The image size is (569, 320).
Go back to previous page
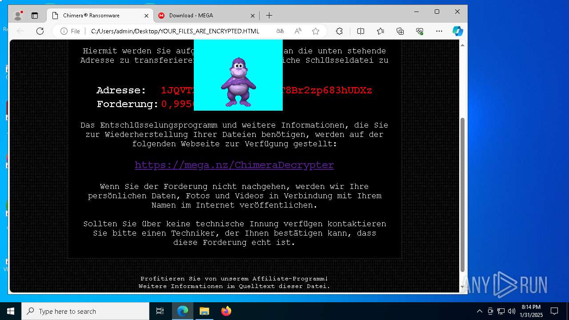pyautogui.click(x=20, y=31)
